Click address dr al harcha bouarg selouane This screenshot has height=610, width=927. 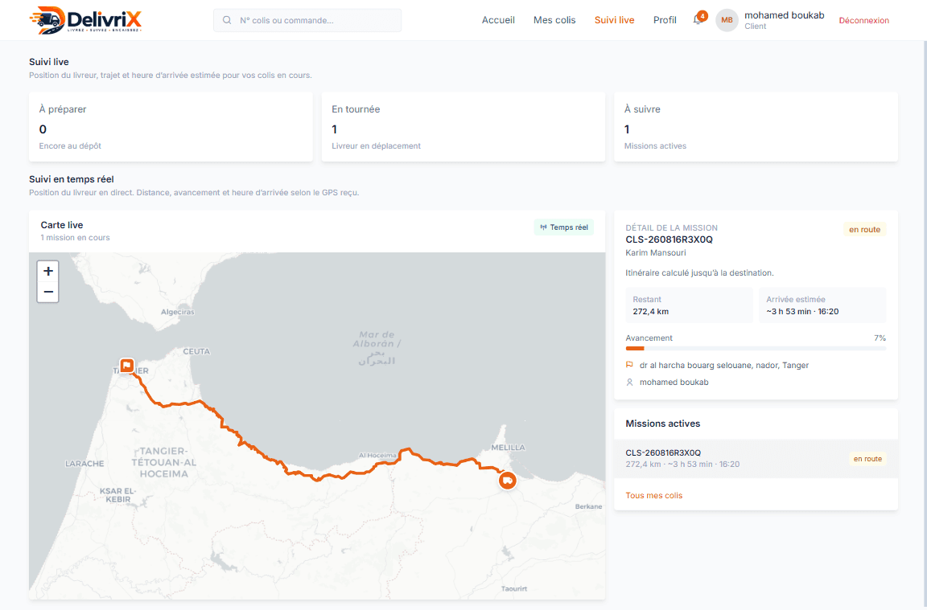click(723, 365)
